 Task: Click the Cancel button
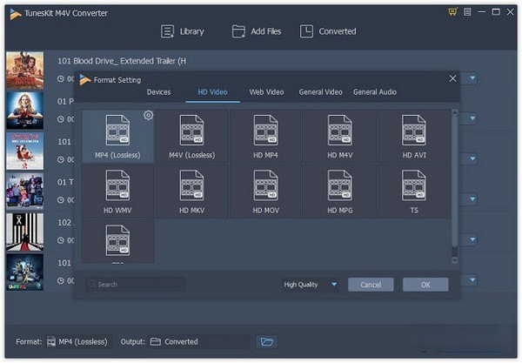[x=371, y=285]
